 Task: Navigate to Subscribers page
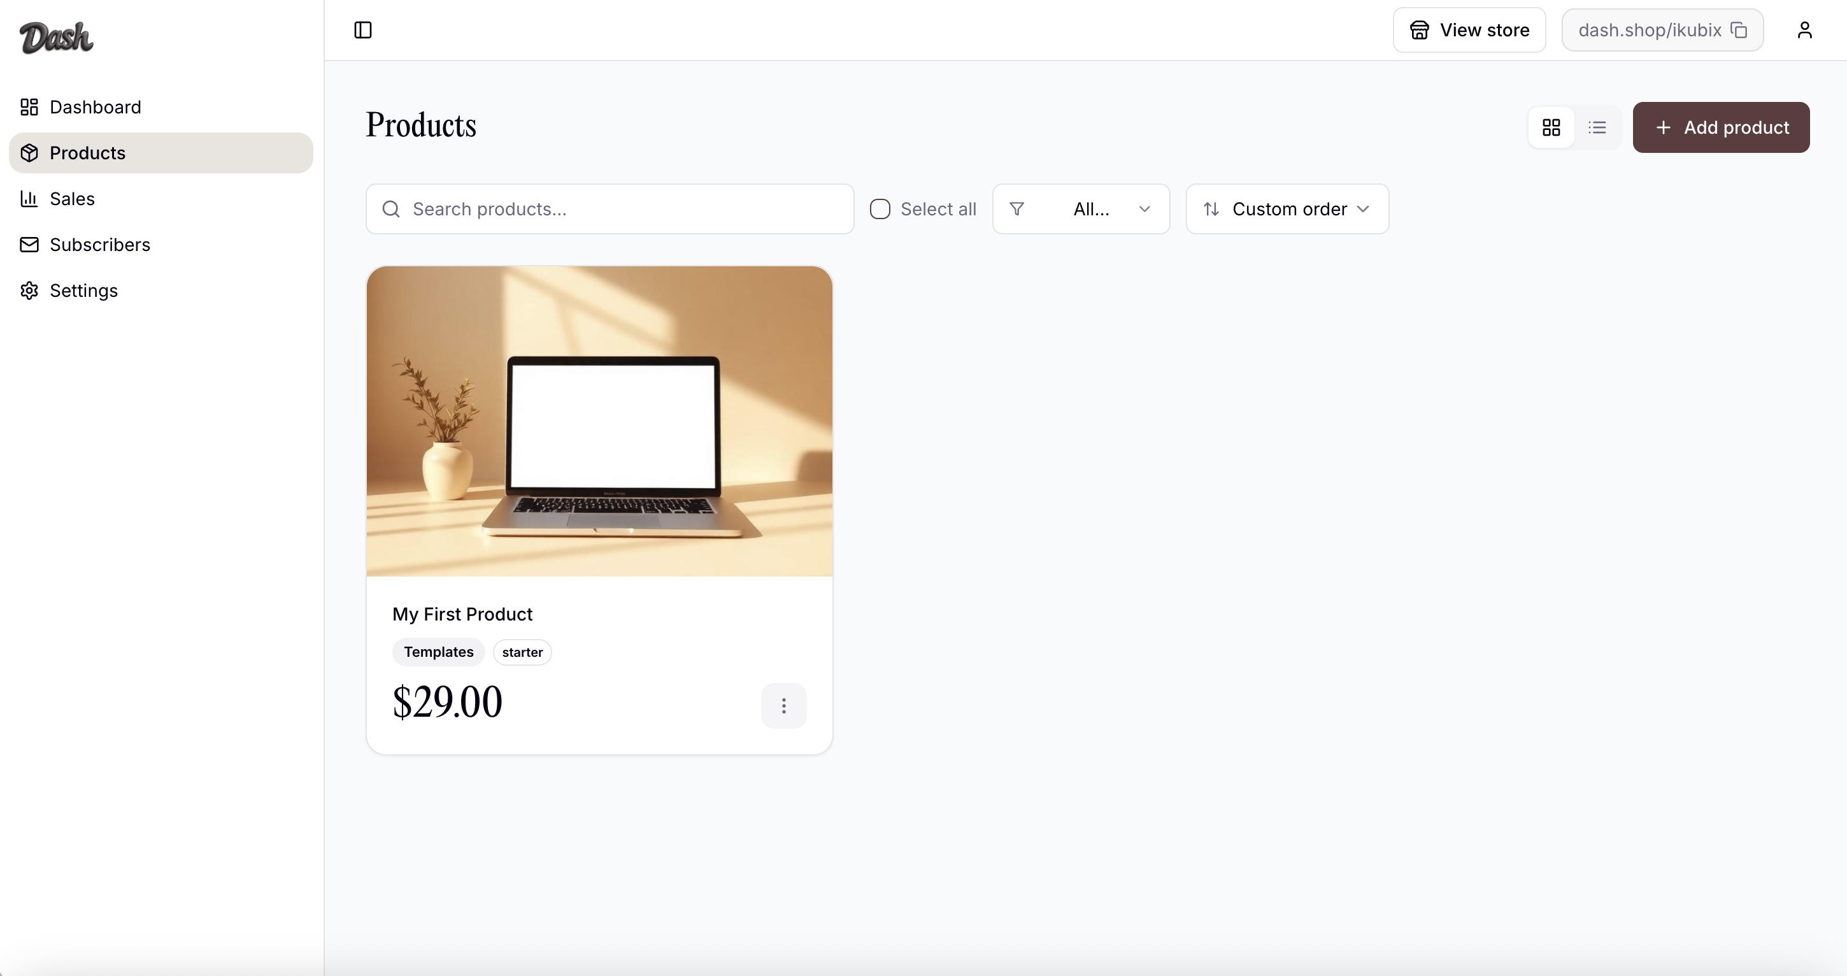coord(99,245)
